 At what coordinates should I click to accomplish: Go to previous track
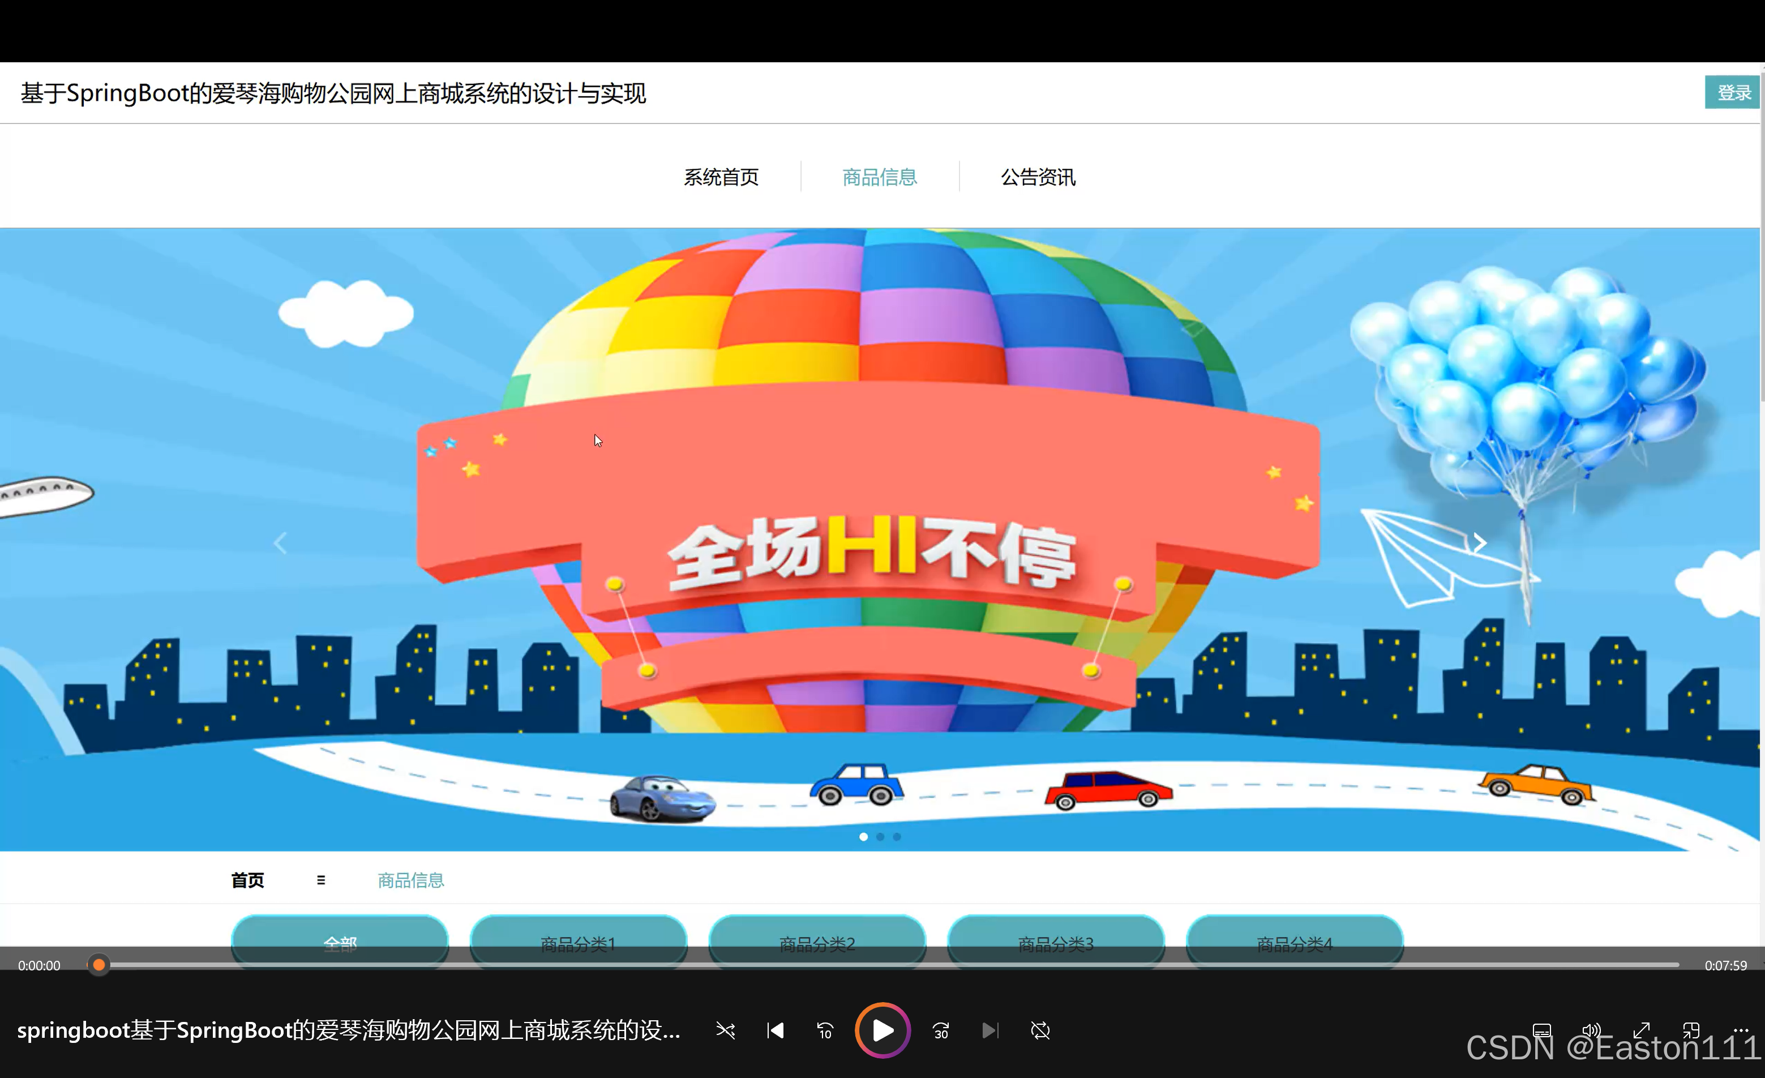775,1030
